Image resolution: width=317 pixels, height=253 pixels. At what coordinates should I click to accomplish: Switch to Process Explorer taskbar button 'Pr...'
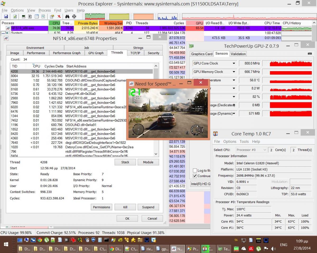193,249
